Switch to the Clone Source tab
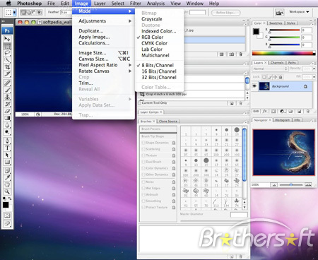Screen dimensions: 318x260 click(168, 122)
